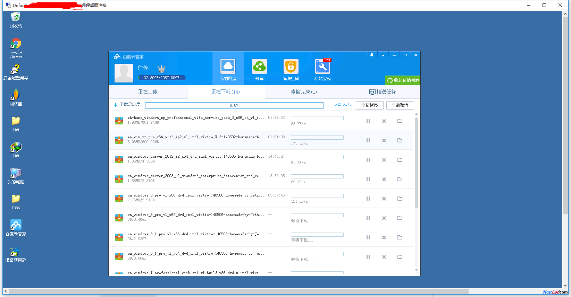Screen dimensions: 571x297
Task: Open folder for cn_windows_server_2012_r2 download
Action: point(400,160)
